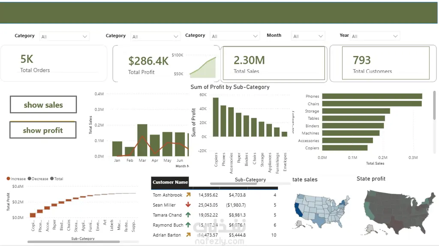Select the Raymond Buch customer name
The image size is (439, 246).
pyautogui.click(x=168, y=225)
